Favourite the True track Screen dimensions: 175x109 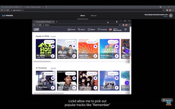[x=117, y=78]
